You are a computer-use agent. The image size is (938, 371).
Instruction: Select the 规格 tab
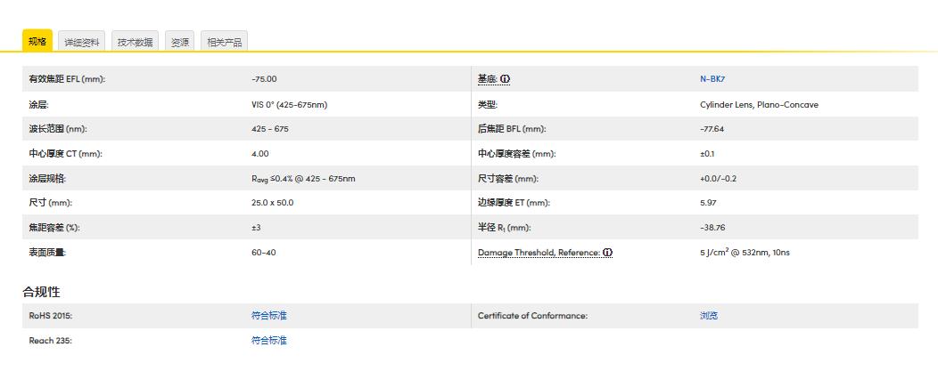37,41
